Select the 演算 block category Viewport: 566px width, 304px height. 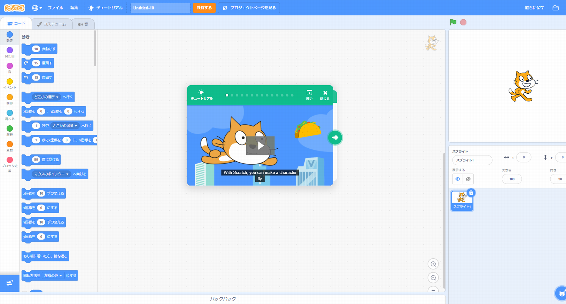[10, 131]
